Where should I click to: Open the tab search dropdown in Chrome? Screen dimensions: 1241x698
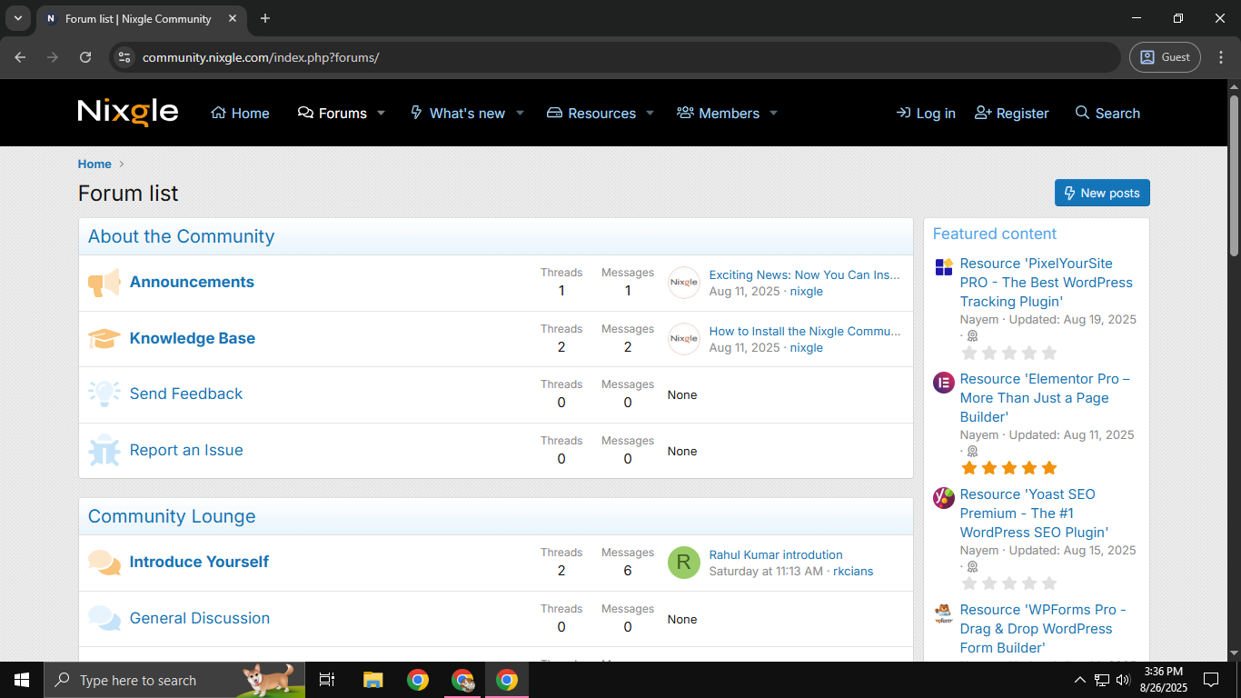(x=17, y=18)
